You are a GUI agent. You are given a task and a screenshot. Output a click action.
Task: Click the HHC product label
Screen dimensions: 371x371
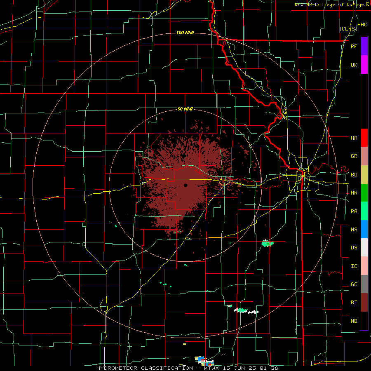click(362, 24)
